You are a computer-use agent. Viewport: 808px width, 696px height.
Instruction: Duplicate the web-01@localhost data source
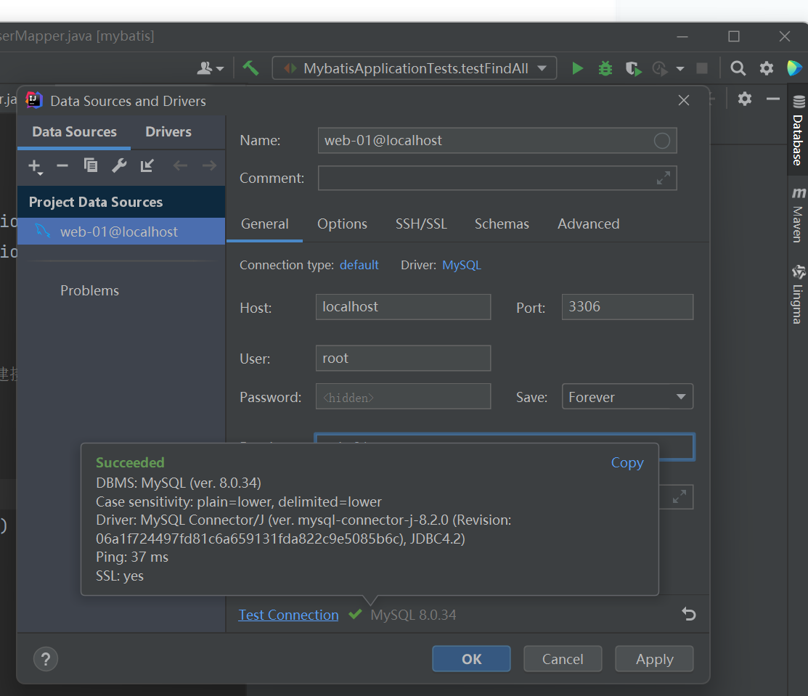[x=90, y=166]
